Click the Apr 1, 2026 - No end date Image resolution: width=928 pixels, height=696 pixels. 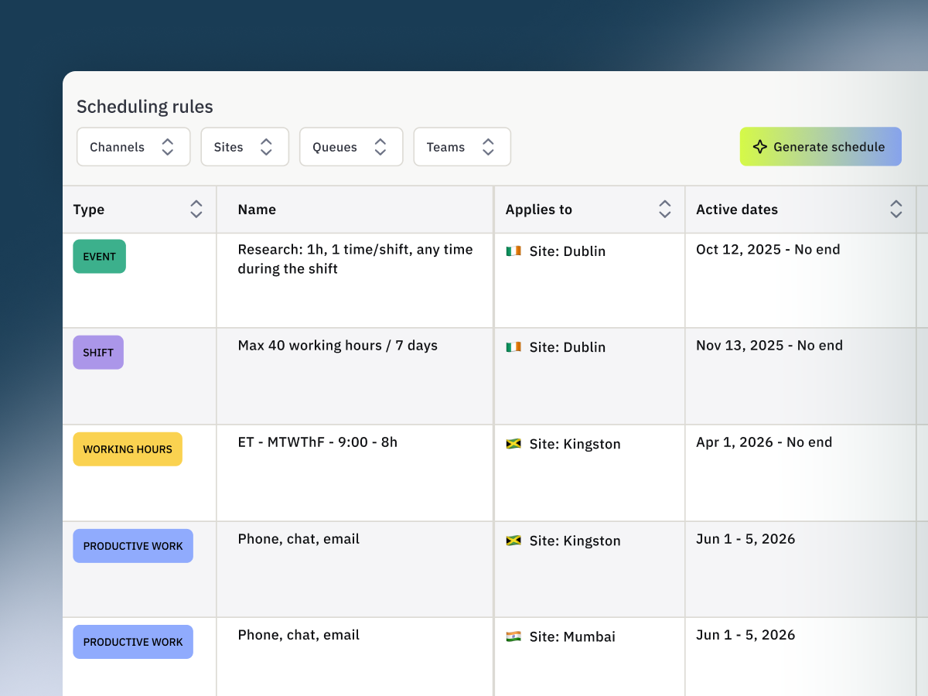pos(764,442)
